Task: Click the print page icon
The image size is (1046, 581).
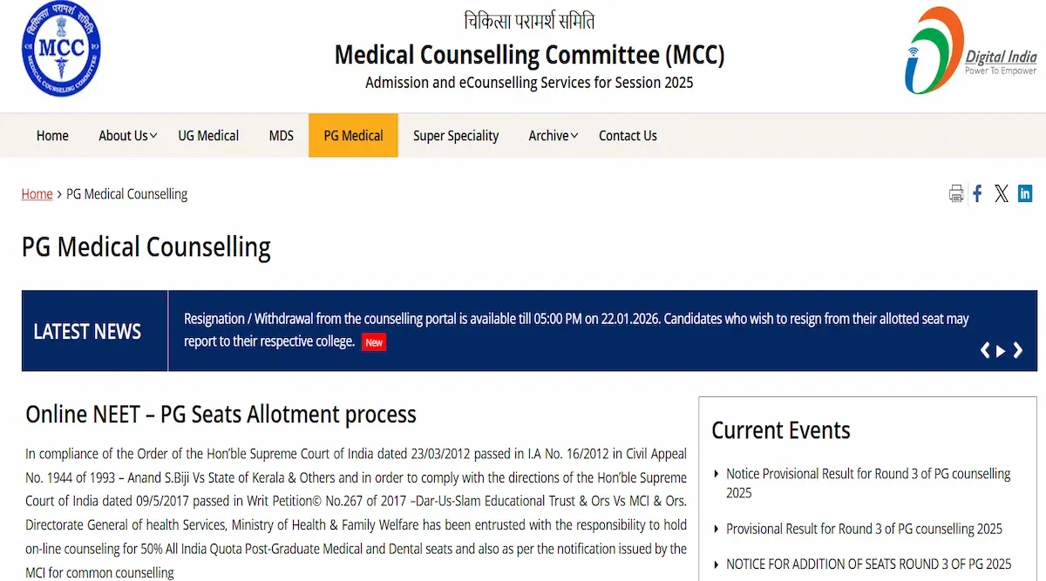Action: pyautogui.click(x=956, y=193)
